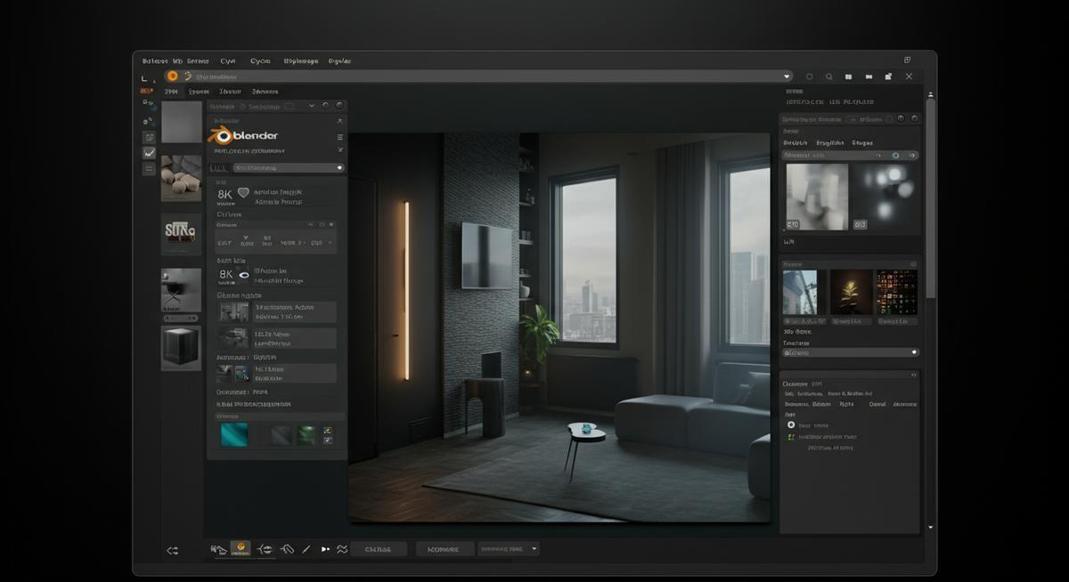The height and width of the screenshot is (582, 1069).
Task: Click the graph icon in left sidebar
Action: 149,153
